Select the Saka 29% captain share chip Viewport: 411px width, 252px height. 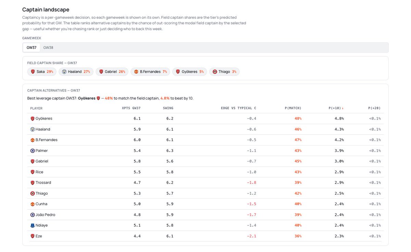(42, 72)
